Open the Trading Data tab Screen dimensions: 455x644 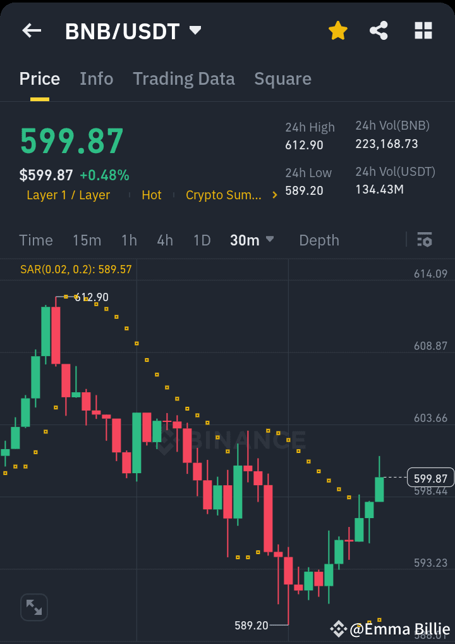click(183, 78)
